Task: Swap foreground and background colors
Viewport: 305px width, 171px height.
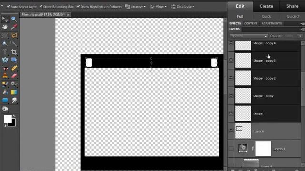Action: [14, 116]
